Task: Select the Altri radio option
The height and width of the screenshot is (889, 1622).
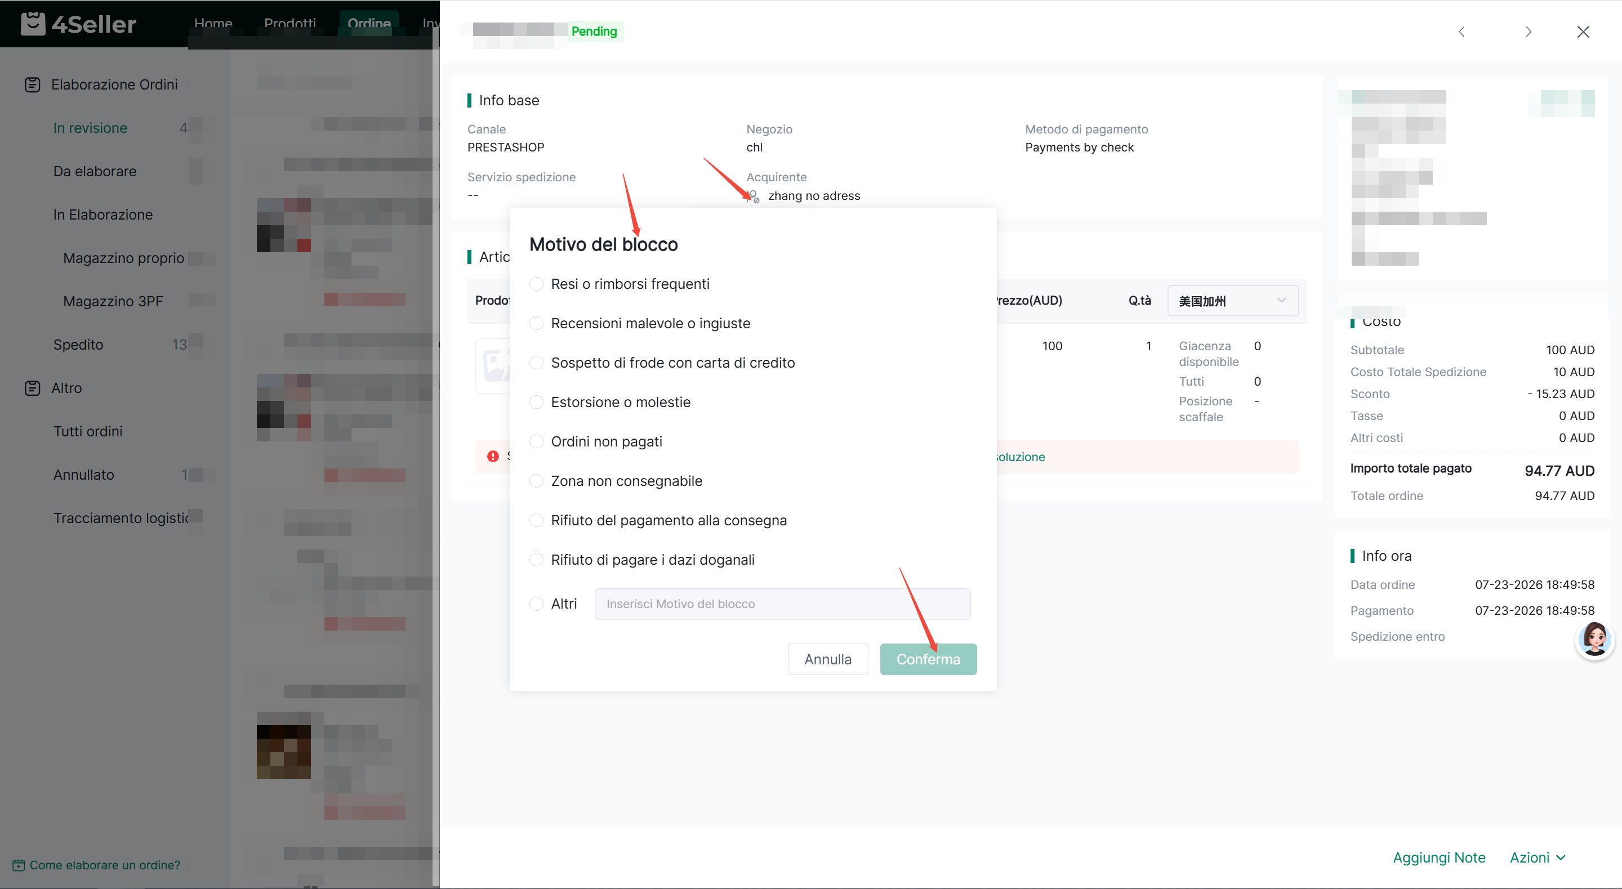Action: point(536,604)
